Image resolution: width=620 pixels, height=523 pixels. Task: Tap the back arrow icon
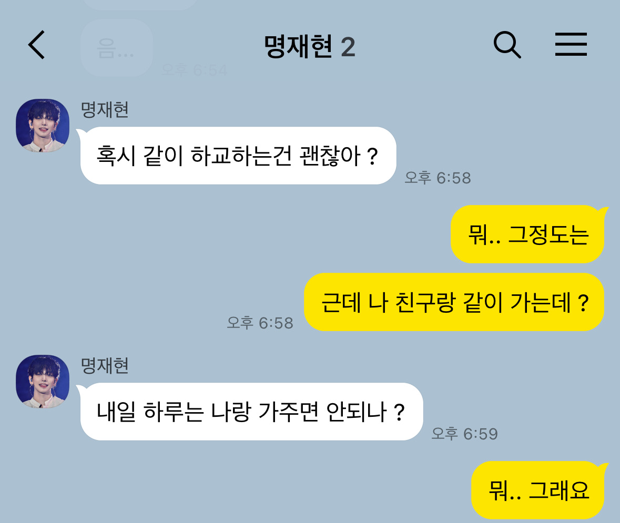click(x=36, y=45)
